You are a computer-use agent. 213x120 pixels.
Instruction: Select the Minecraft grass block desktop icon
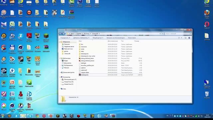pos(46,37)
